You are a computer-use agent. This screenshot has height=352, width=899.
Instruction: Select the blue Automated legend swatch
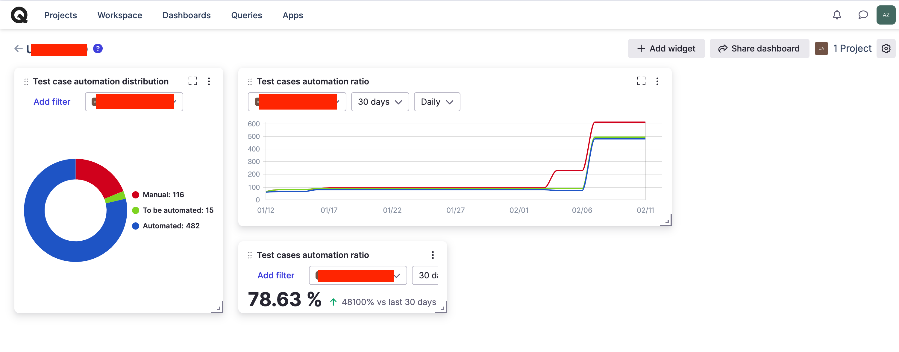[x=135, y=226]
